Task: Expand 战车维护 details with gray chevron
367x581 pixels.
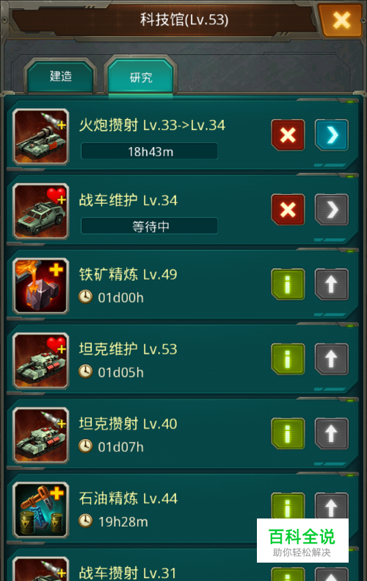Action: point(332,210)
